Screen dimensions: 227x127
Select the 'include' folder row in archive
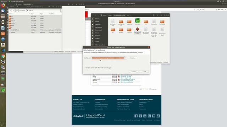pos(35,21)
